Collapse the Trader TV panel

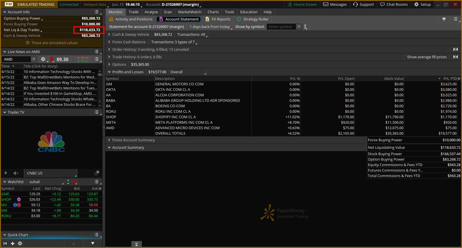point(5,112)
